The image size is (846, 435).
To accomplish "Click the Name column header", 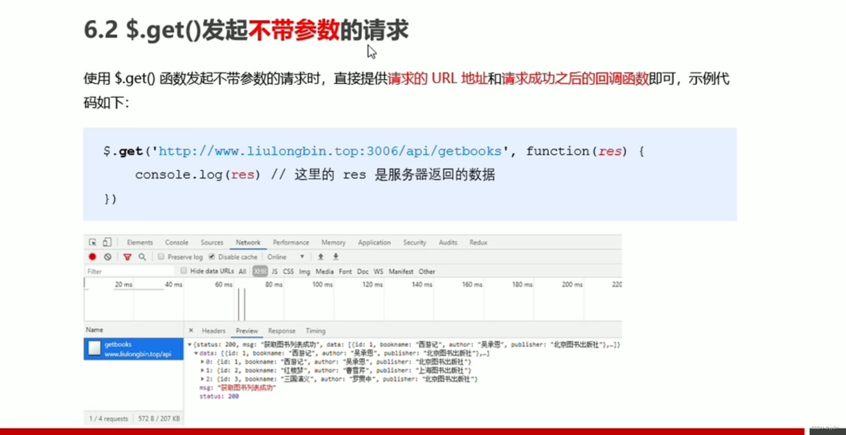I will click(133, 330).
